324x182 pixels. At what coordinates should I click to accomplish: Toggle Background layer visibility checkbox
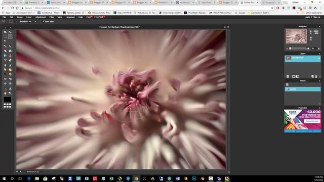coord(319,59)
